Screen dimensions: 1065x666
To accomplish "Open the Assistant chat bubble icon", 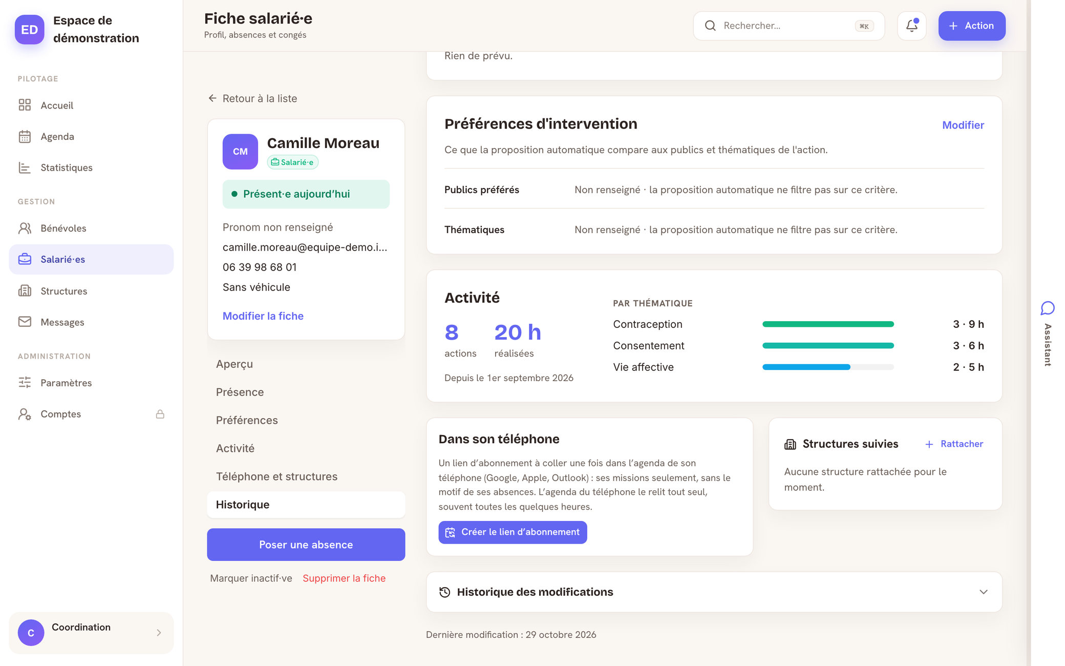I will (1047, 308).
